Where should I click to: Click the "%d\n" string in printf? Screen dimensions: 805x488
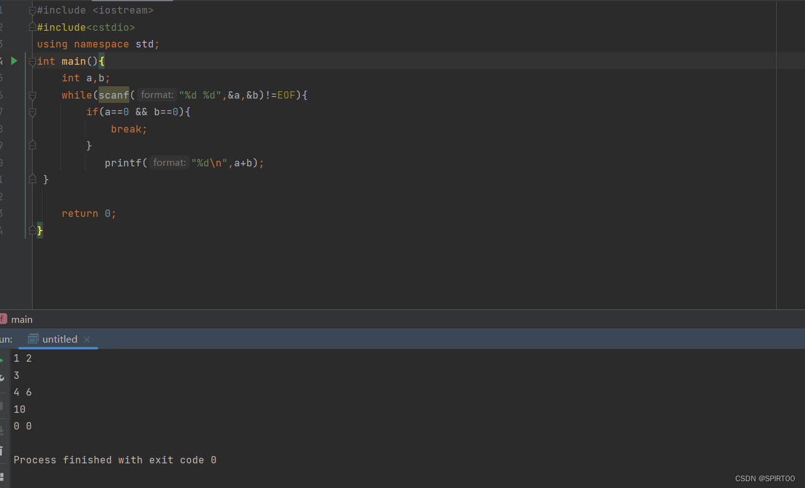pos(209,163)
